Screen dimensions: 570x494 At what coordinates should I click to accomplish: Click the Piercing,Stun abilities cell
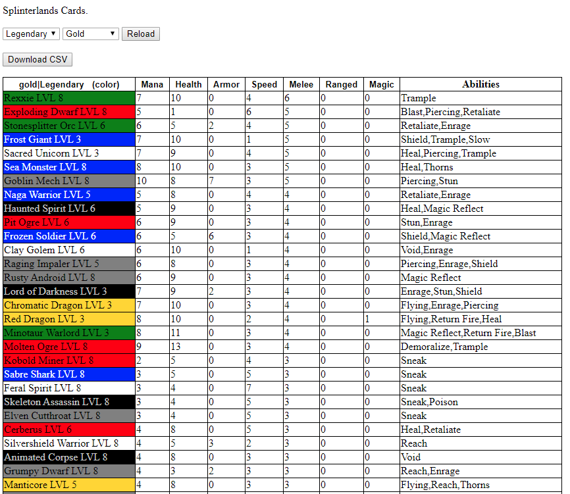click(480, 181)
